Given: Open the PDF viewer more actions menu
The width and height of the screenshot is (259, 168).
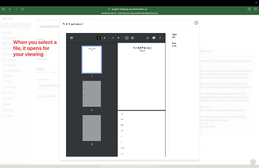Looking at the screenshot, I should [160, 38].
